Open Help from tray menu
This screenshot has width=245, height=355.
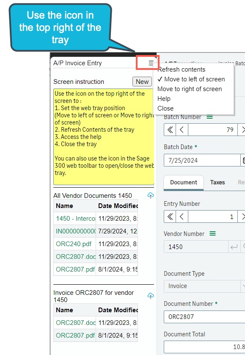[164, 99]
